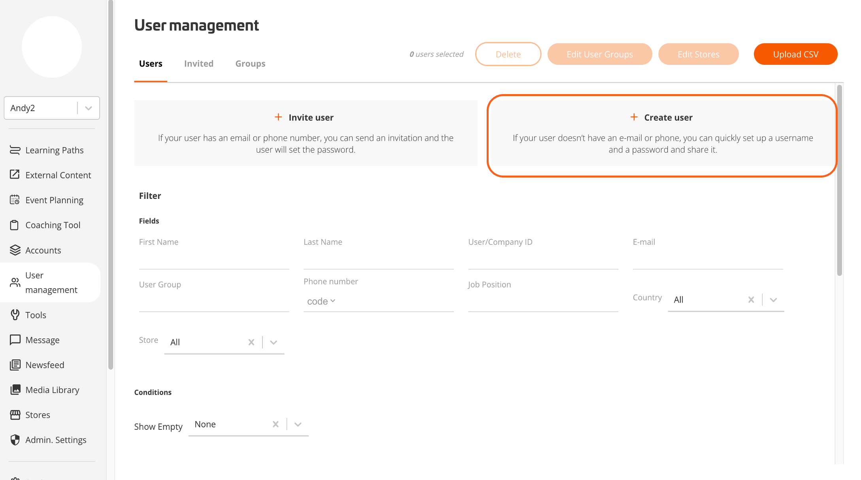Expand the Store dropdown chevron
The image size is (861, 480).
pos(274,342)
